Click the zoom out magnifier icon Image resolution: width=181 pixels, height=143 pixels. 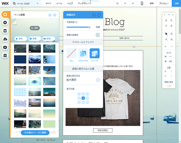tap(117, 3)
